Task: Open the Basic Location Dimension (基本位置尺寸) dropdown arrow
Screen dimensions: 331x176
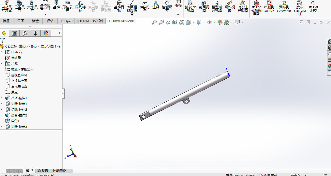Action: (45, 15)
